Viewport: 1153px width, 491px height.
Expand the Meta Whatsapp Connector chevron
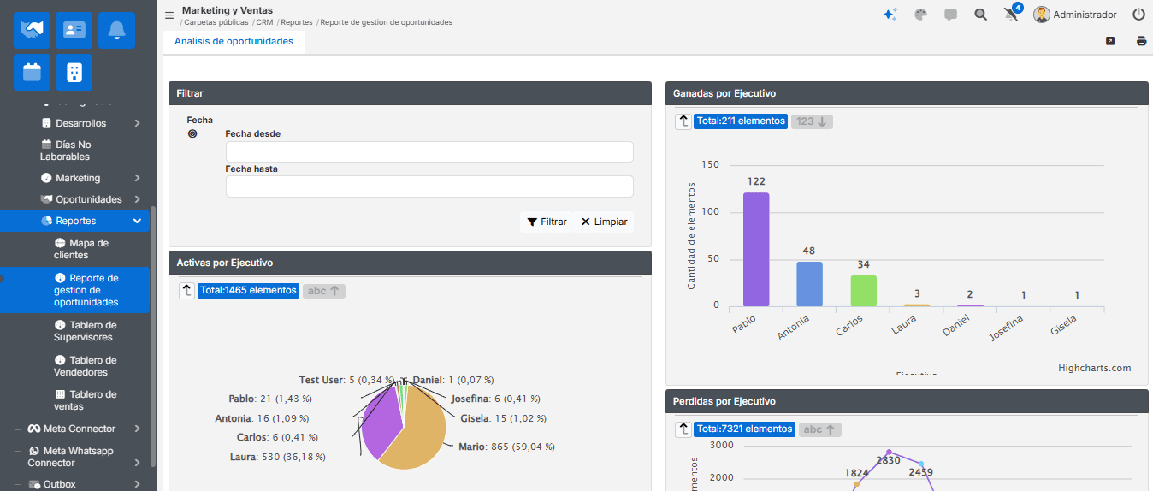137,463
